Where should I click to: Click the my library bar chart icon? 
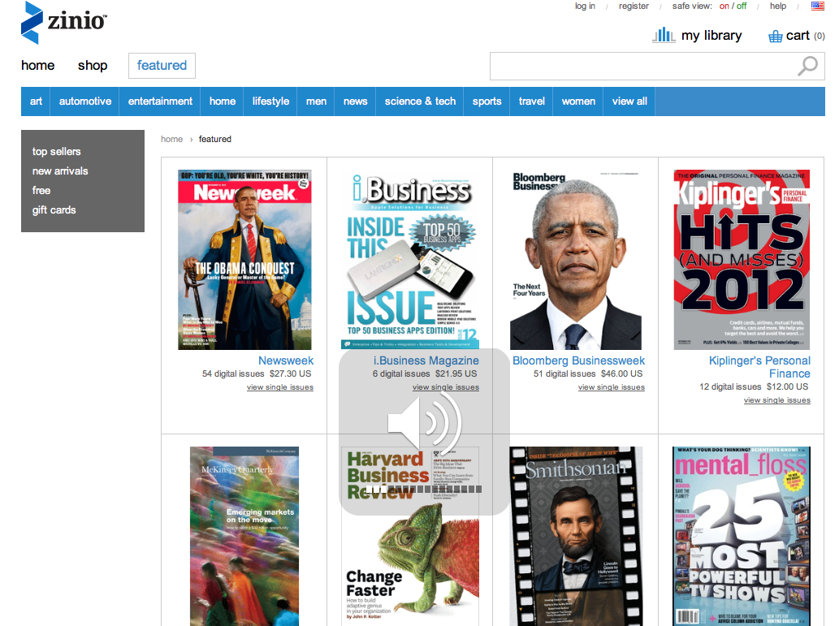664,35
